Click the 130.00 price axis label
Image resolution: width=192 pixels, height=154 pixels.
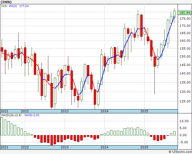[185, 92]
